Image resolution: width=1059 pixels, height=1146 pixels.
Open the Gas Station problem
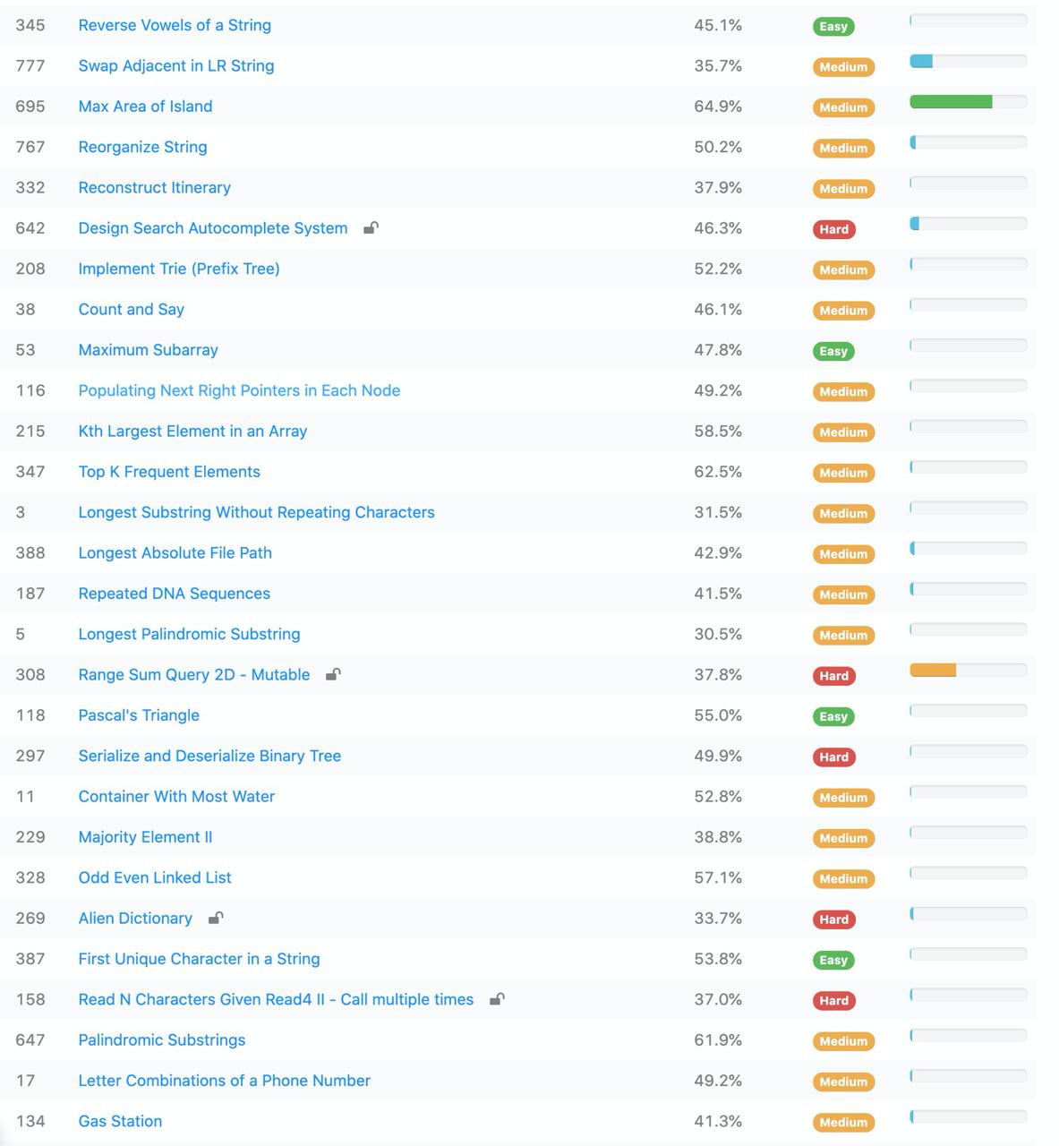[120, 1121]
